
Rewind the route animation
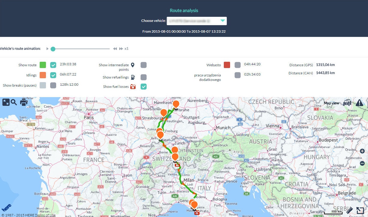pyautogui.click(x=115, y=49)
